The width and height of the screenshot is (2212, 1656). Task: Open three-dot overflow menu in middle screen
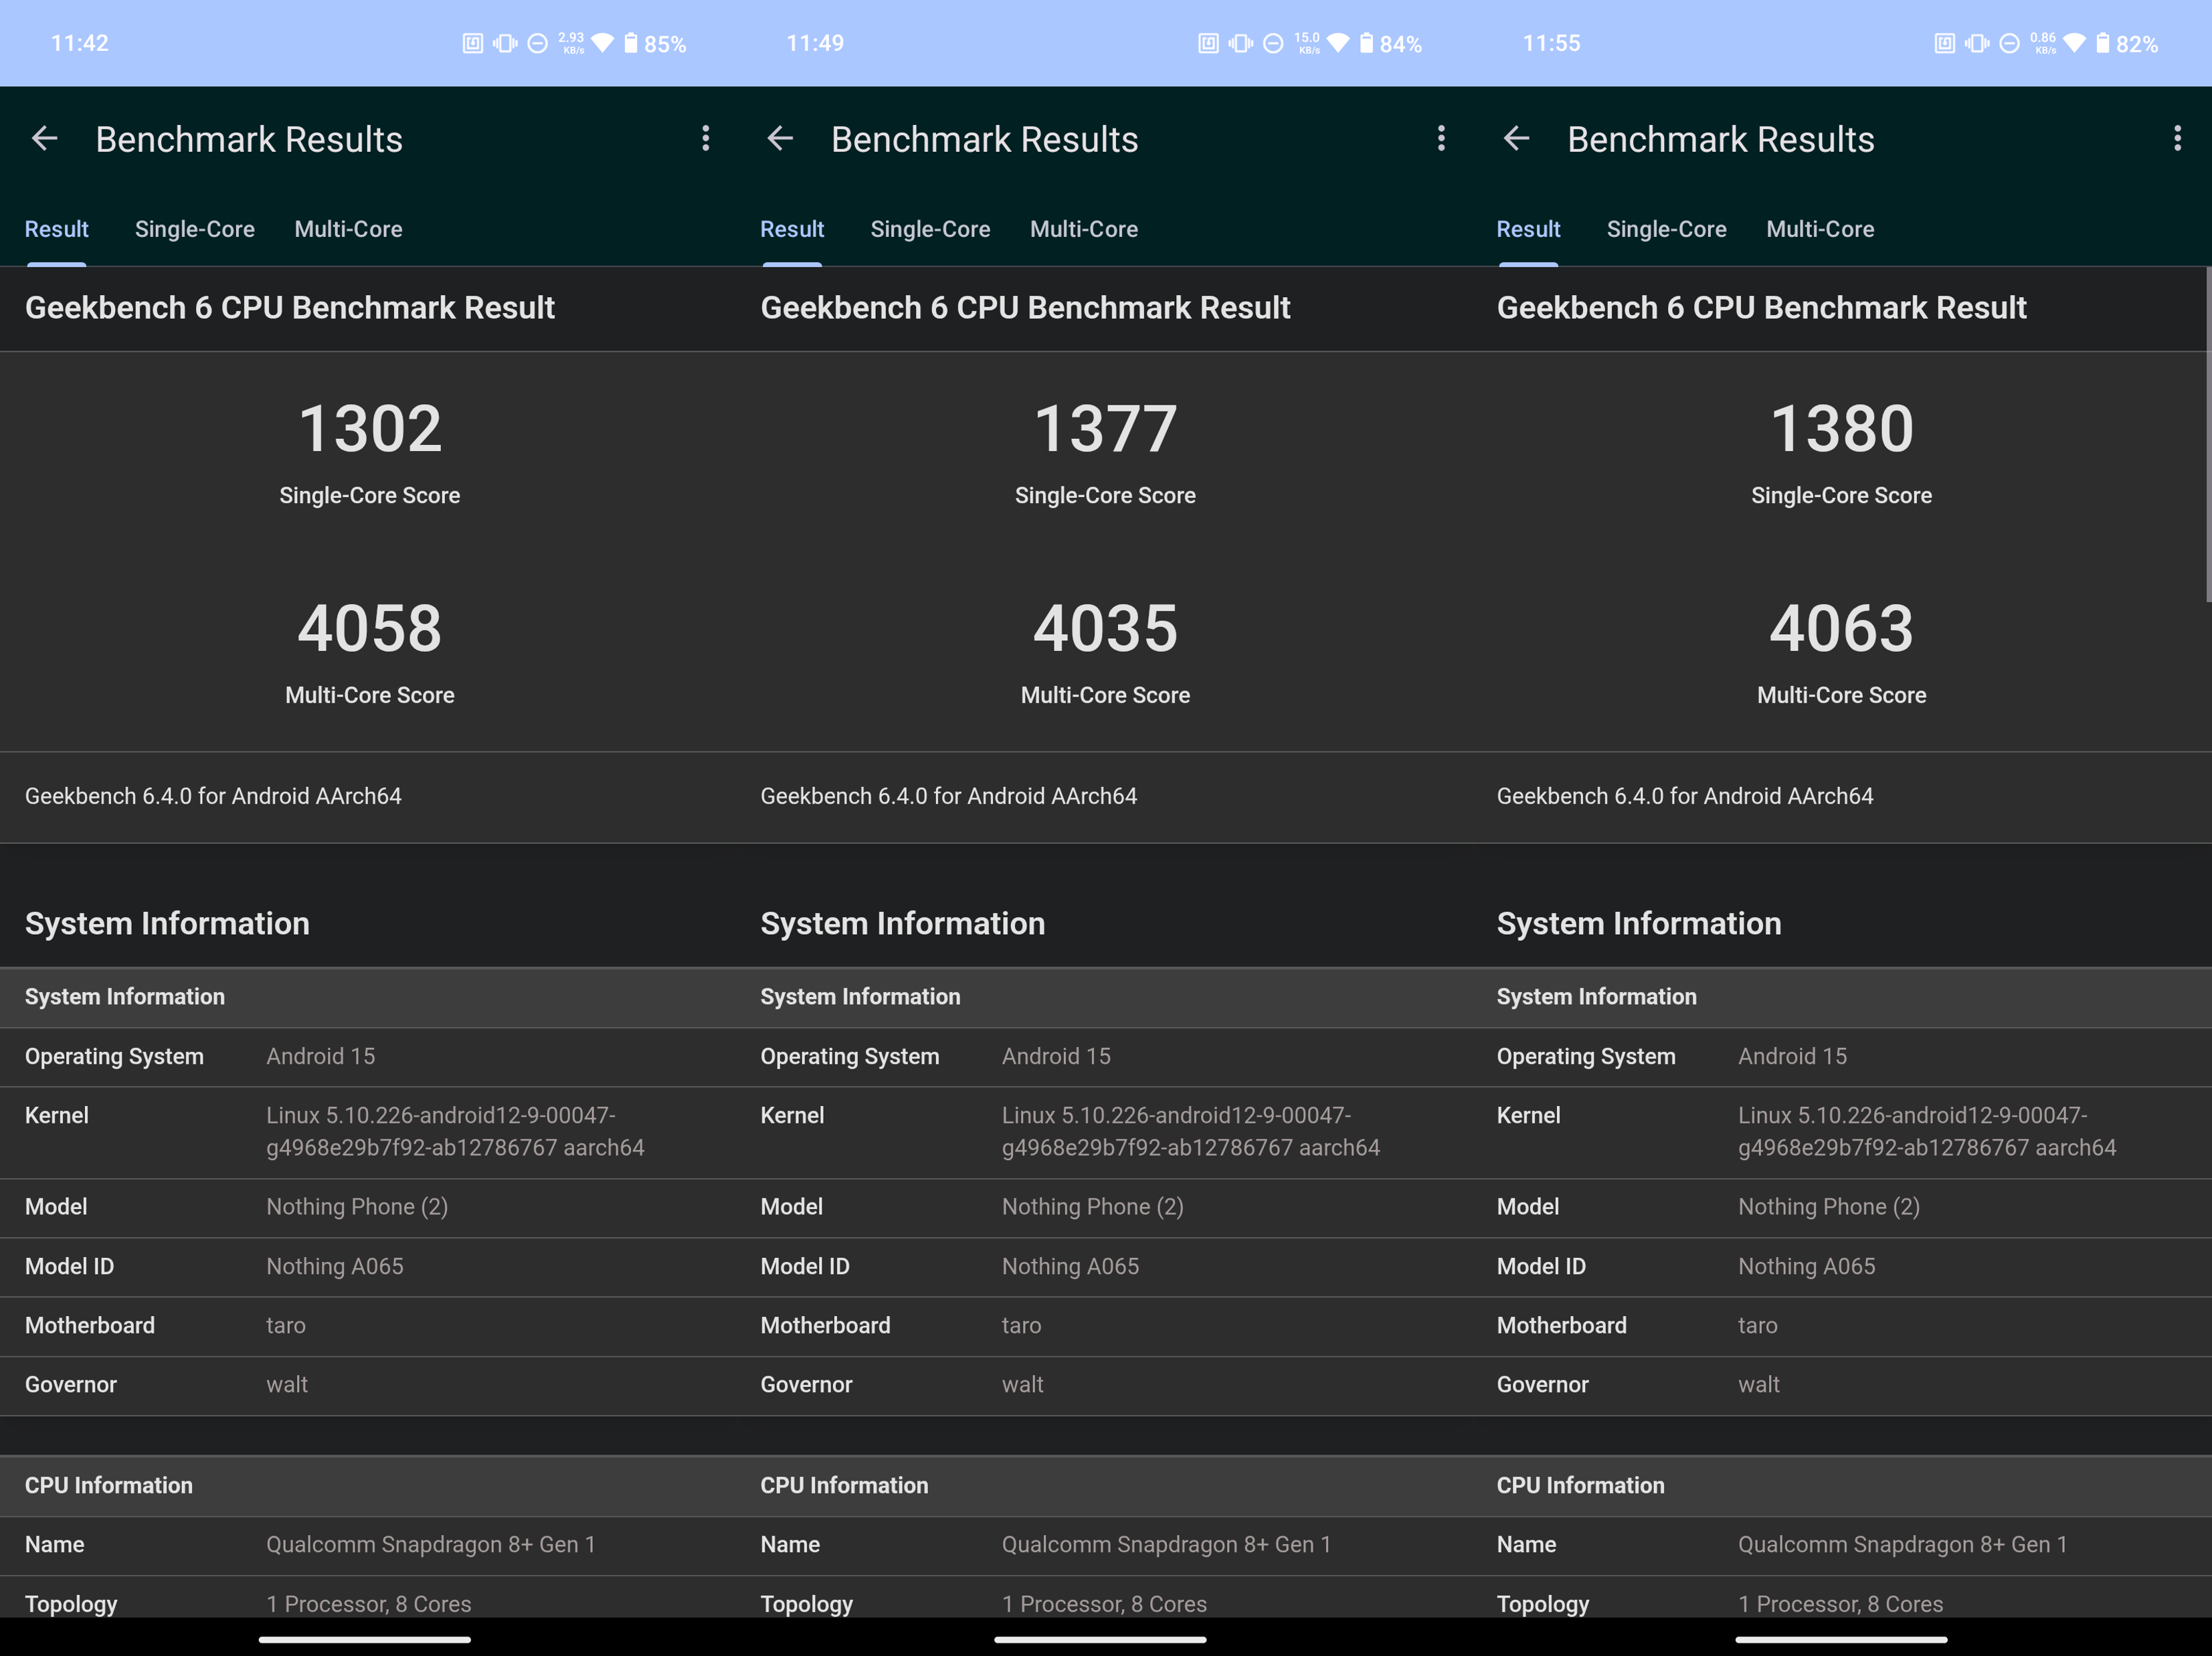coord(1441,138)
